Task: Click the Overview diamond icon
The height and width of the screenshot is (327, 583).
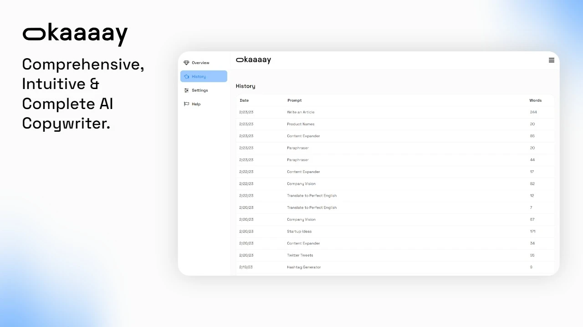Action: tap(186, 63)
